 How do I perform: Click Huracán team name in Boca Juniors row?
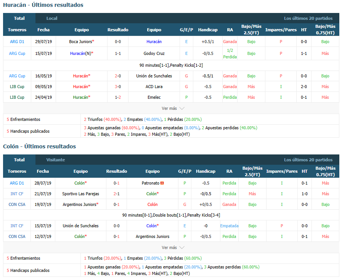(x=154, y=42)
